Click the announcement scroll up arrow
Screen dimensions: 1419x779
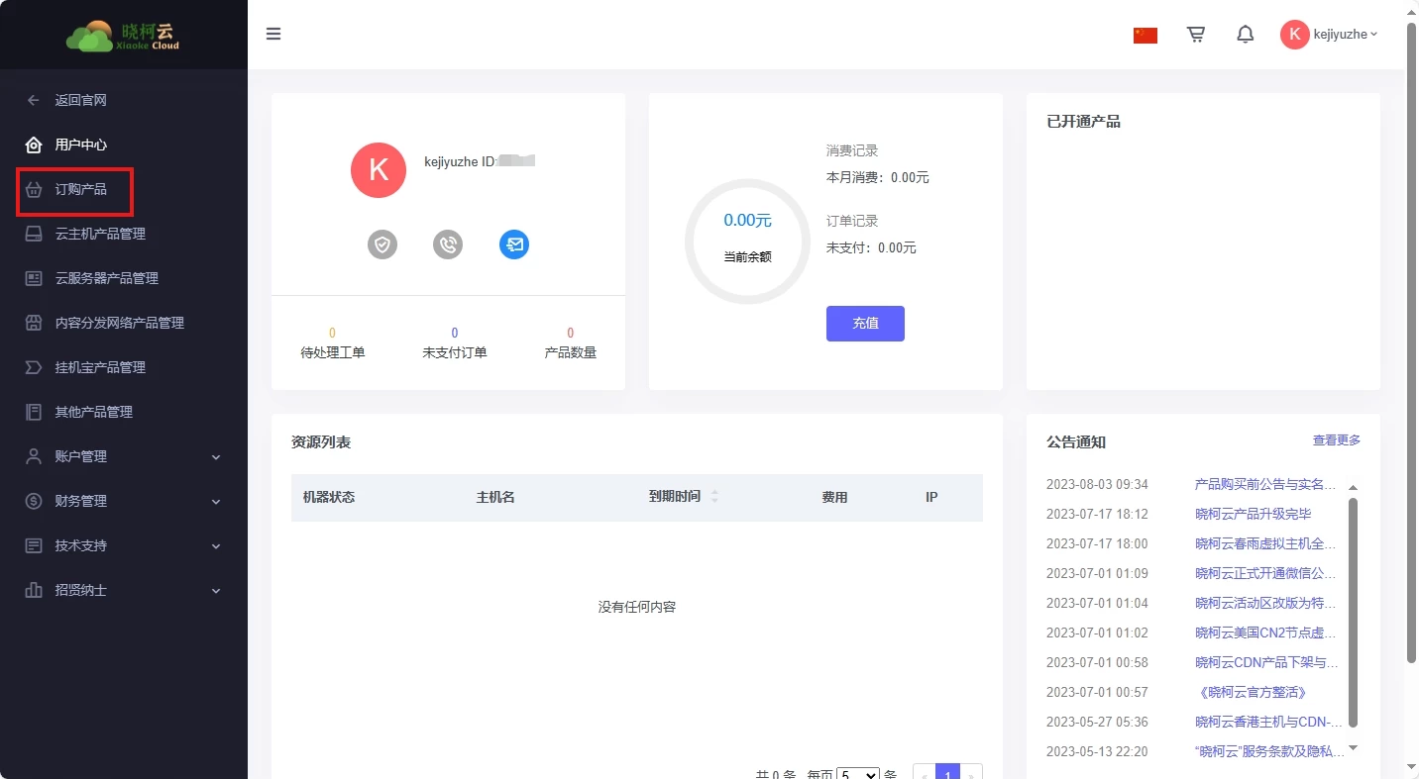coord(1354,487)
